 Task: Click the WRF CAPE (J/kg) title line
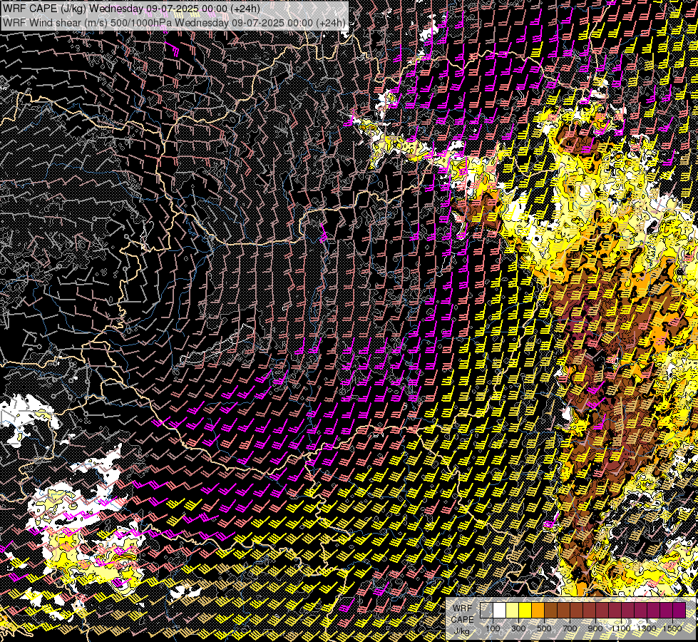131,9
